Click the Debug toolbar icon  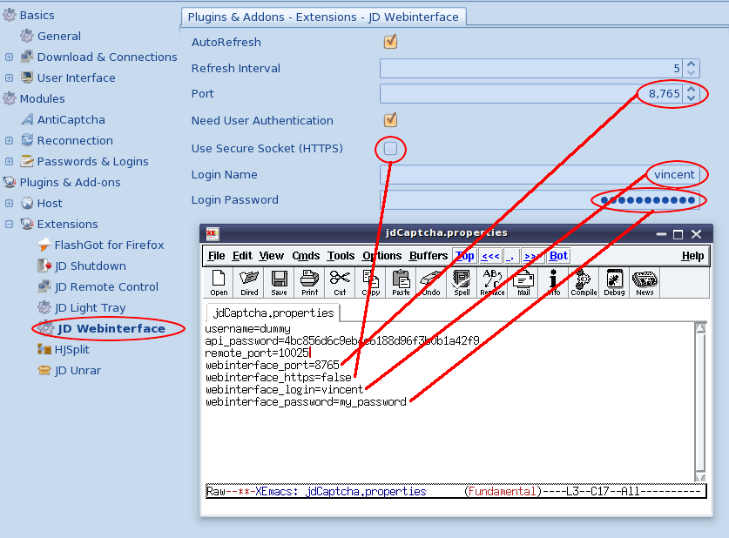coord(614,282)
